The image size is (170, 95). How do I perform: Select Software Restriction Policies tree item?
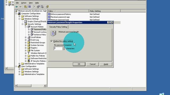(x=39, y=58)
